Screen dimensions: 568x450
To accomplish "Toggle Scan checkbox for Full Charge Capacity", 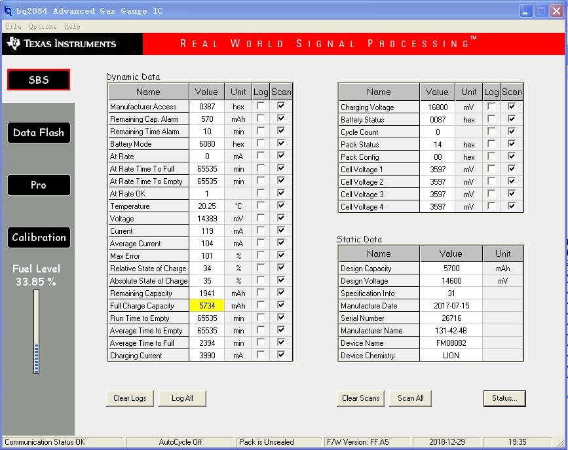I will pos(281,305).
